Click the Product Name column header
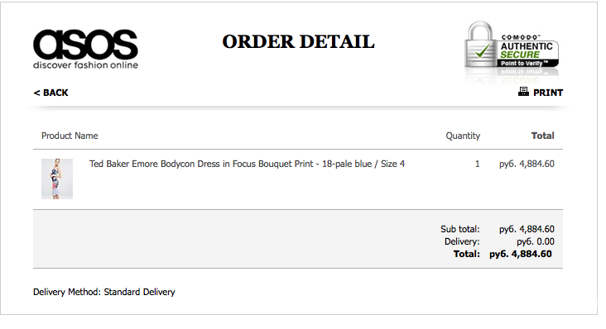This screenshot has width=606, height=329. pyautogui.click(x=70, y=136)
